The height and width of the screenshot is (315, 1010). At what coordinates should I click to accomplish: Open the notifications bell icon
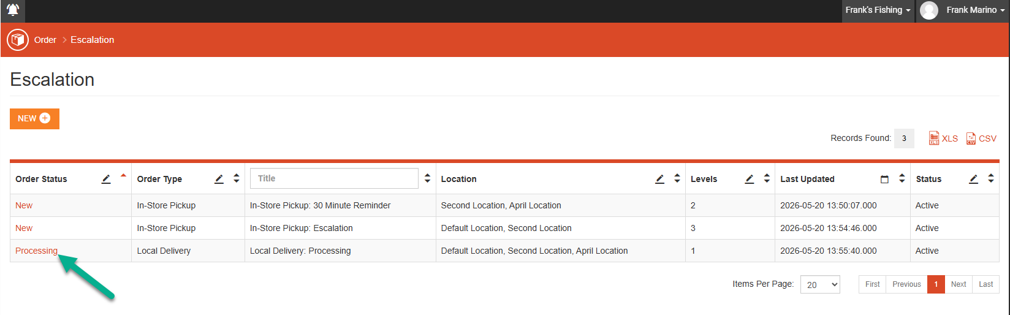coord(13,10)
